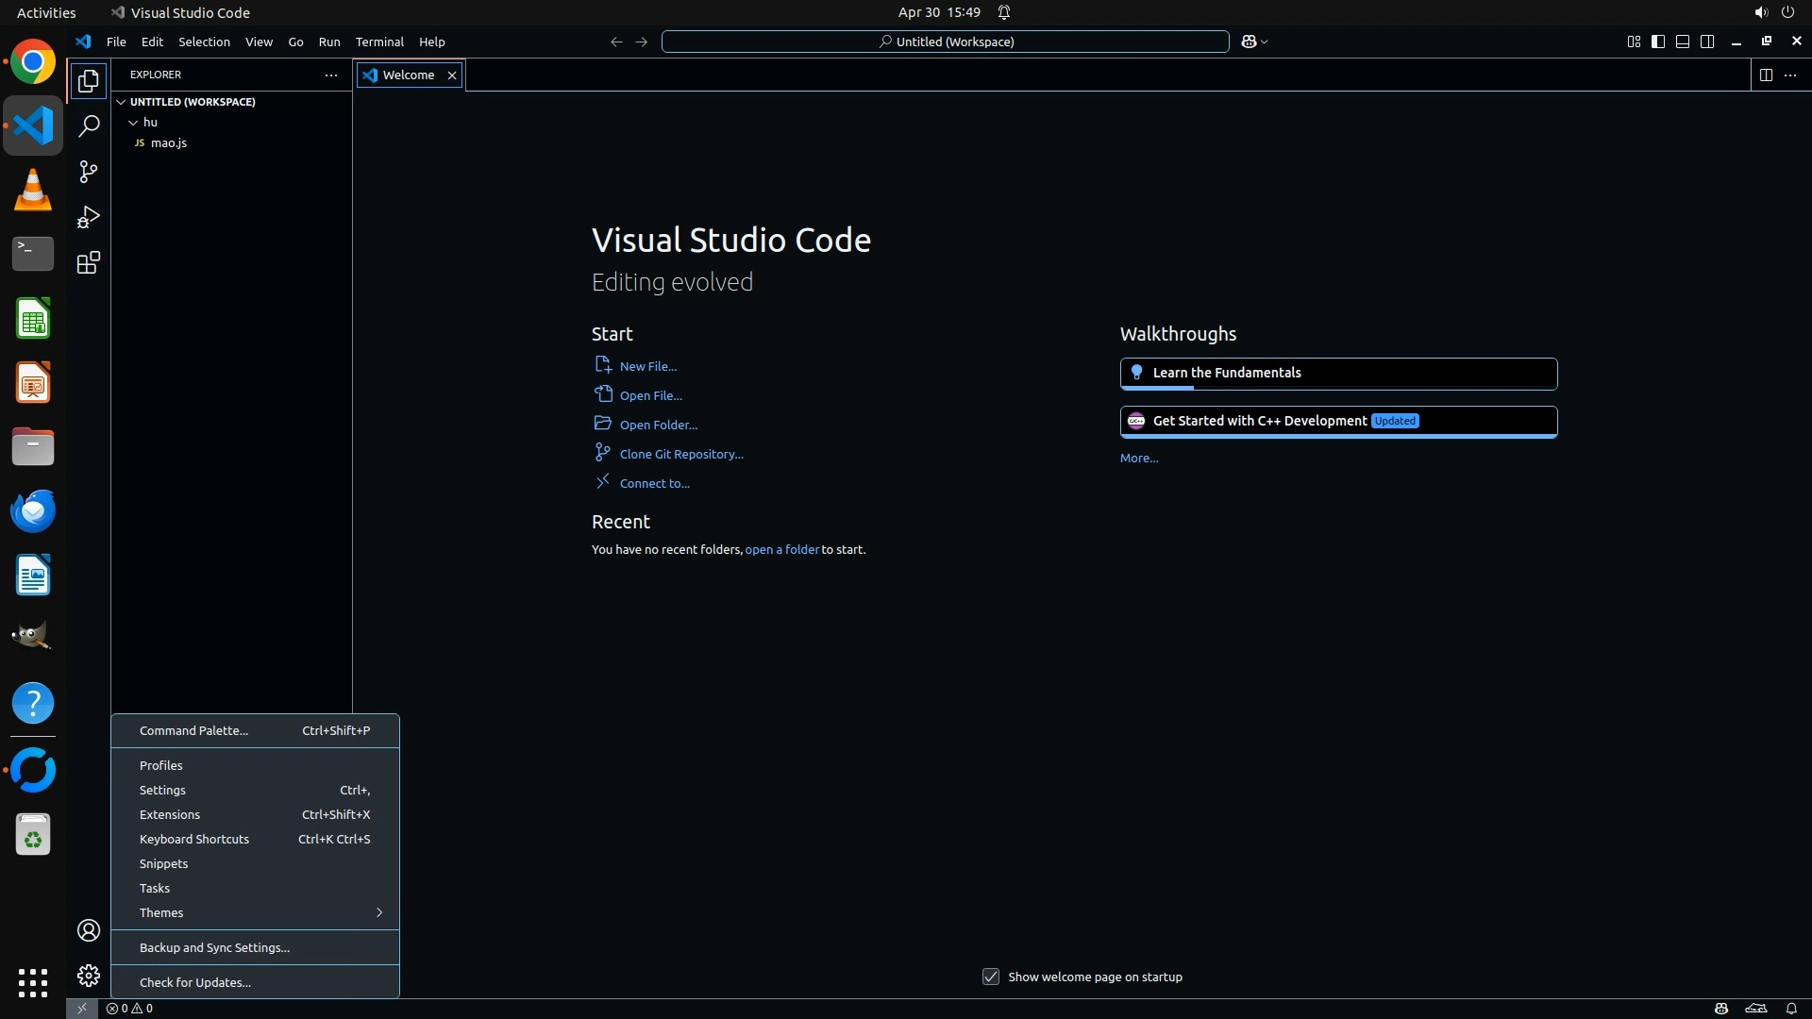
Task: Uncheck Show welcome page on startup
Action: pyautogui.click(x=991, y=977)
